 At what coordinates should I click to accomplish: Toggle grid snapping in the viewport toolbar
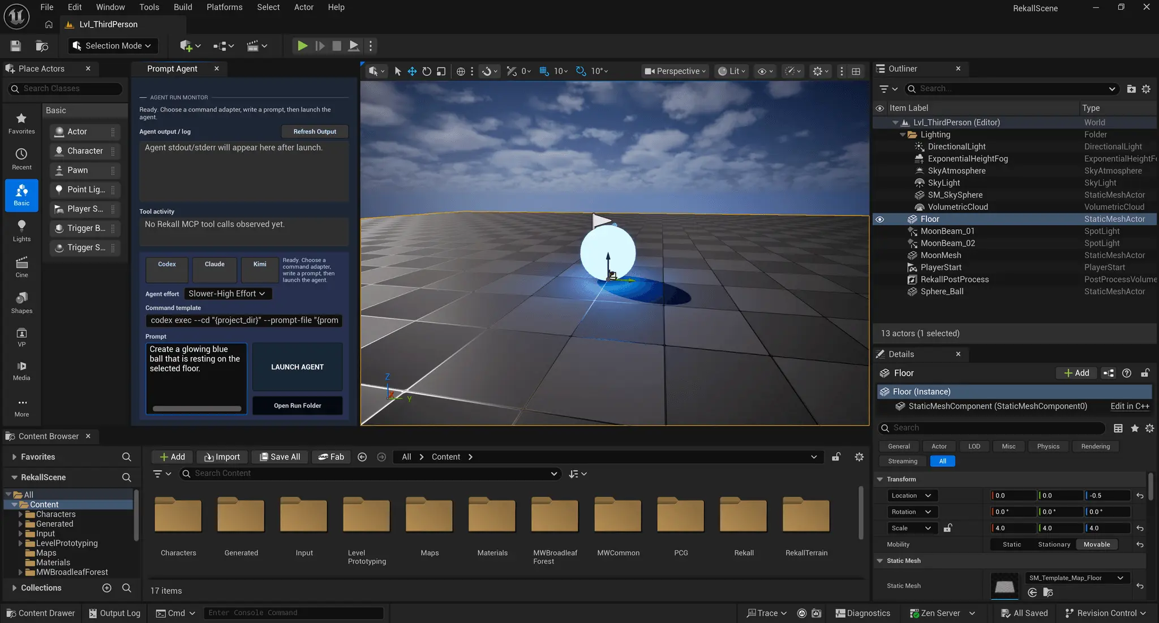(x=544, y=71)
